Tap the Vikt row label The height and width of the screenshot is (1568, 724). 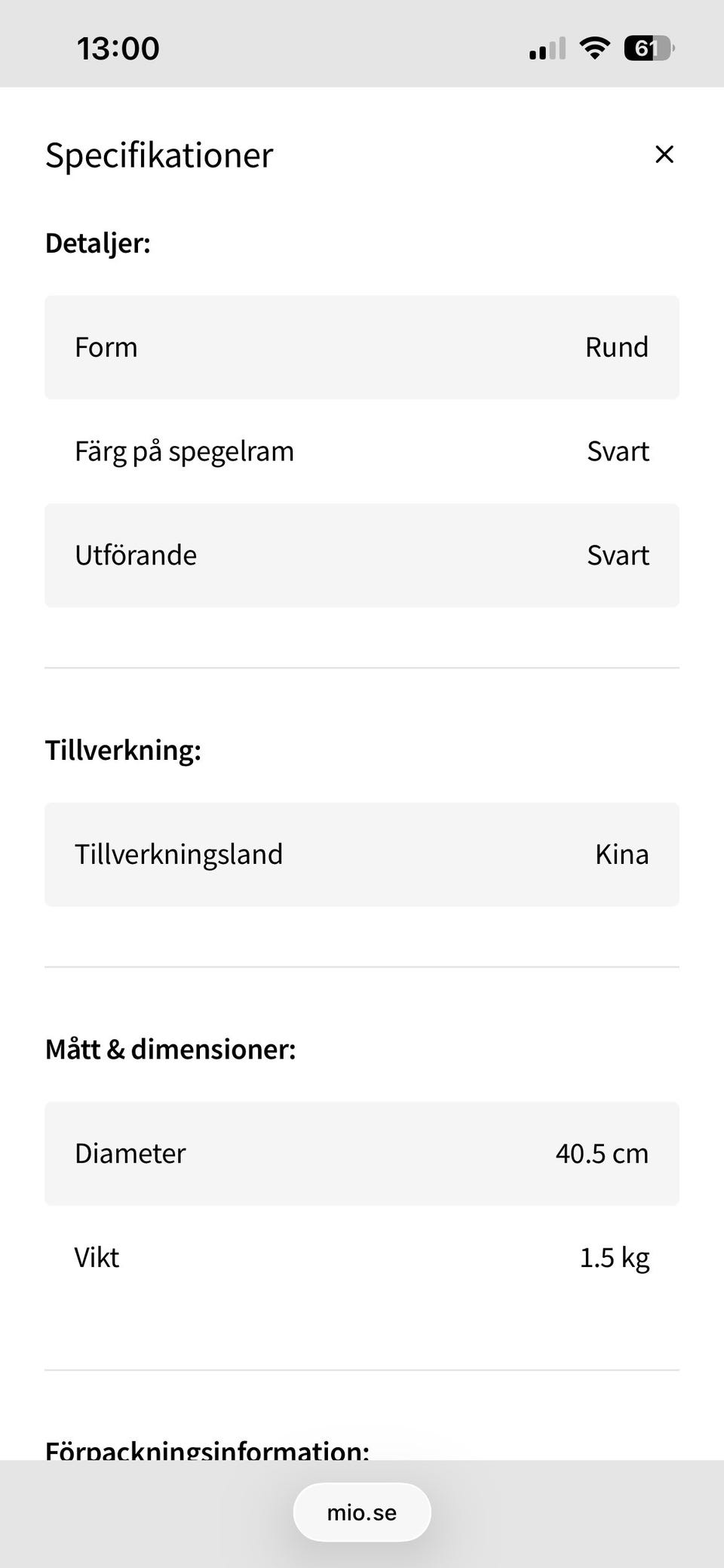click(97, 1257)
